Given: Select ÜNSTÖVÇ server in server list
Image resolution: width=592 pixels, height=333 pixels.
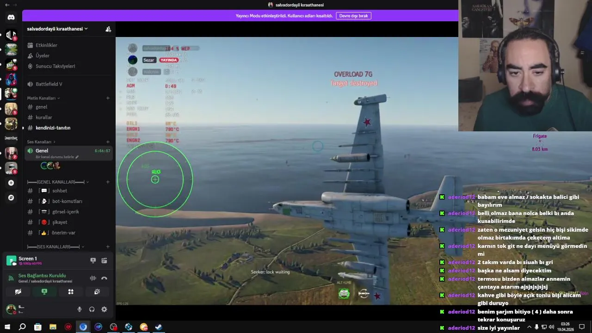Looking at the screenshot, I should (11, 138).
